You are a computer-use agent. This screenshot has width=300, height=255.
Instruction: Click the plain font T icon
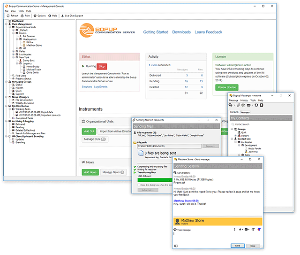[x=253, y=230]
